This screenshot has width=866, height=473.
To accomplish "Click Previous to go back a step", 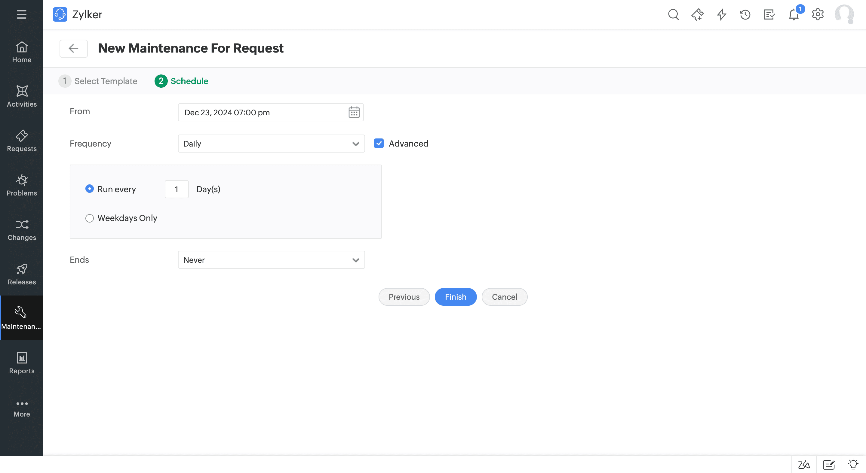I will click(404, 297).
